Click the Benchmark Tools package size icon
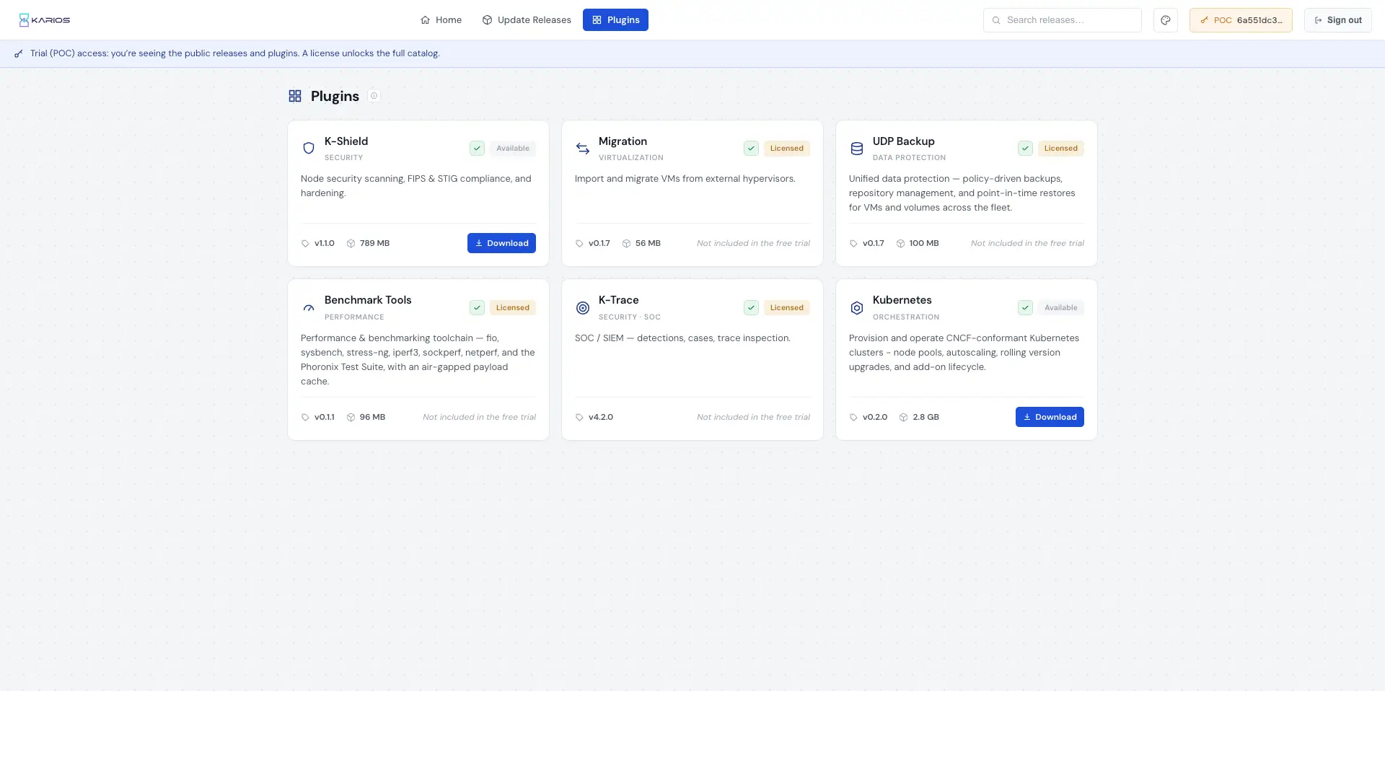Image resolution: width=1385 pixels, height=779 pixels. 351,418
